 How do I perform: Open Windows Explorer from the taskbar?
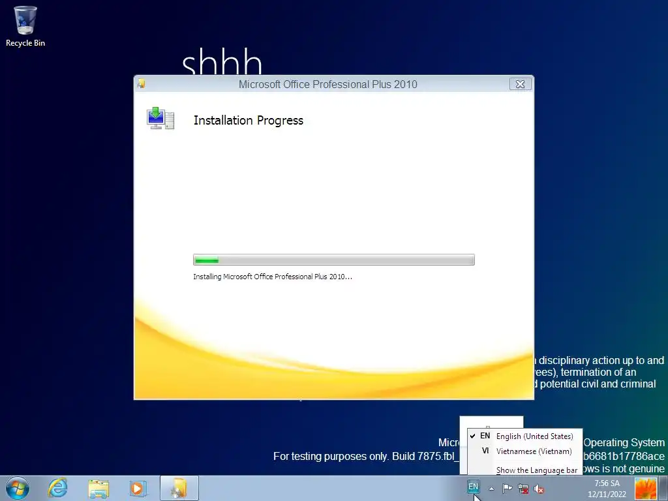coord(99,488)
